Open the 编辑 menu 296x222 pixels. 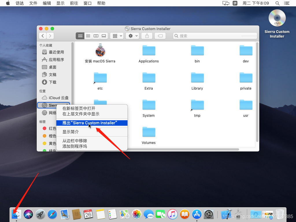47,3
